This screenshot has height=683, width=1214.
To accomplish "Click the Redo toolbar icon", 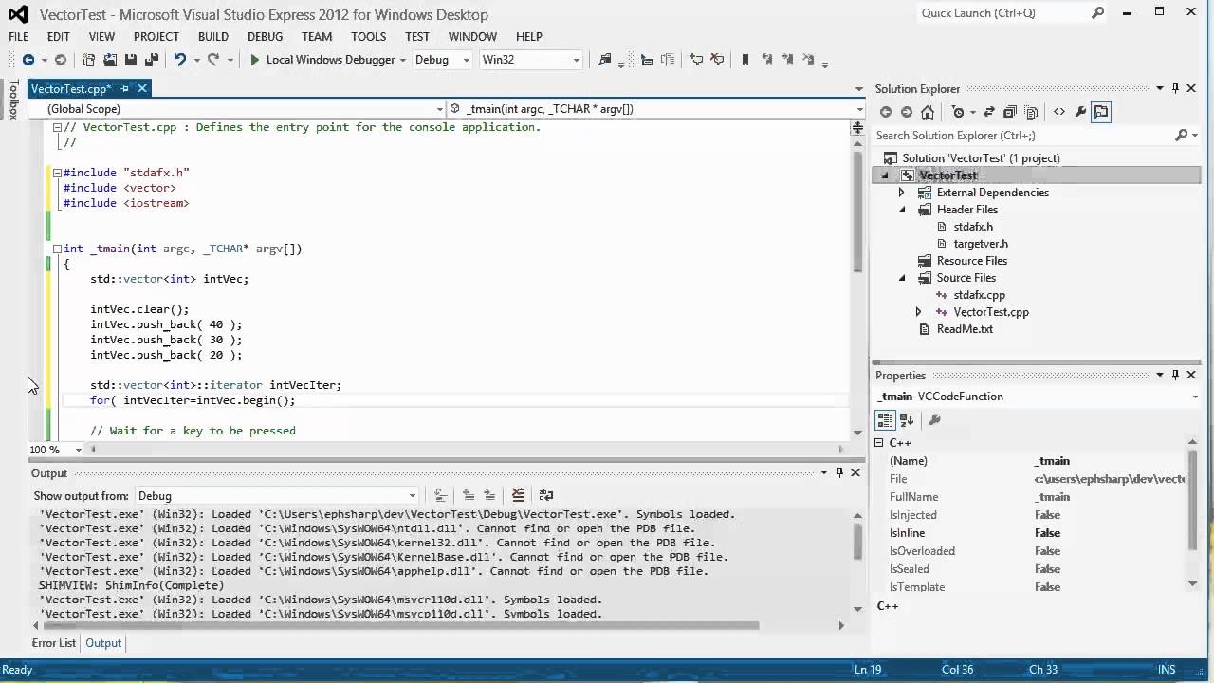I will tap(213, 60).
